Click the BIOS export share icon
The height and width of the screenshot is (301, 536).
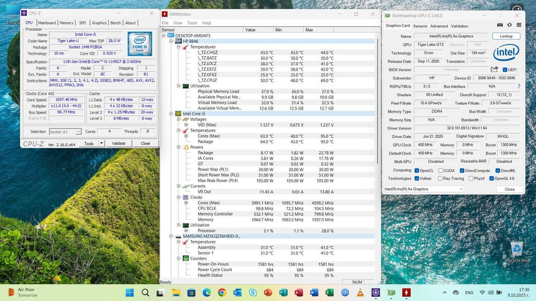click(x=494, y=70)
